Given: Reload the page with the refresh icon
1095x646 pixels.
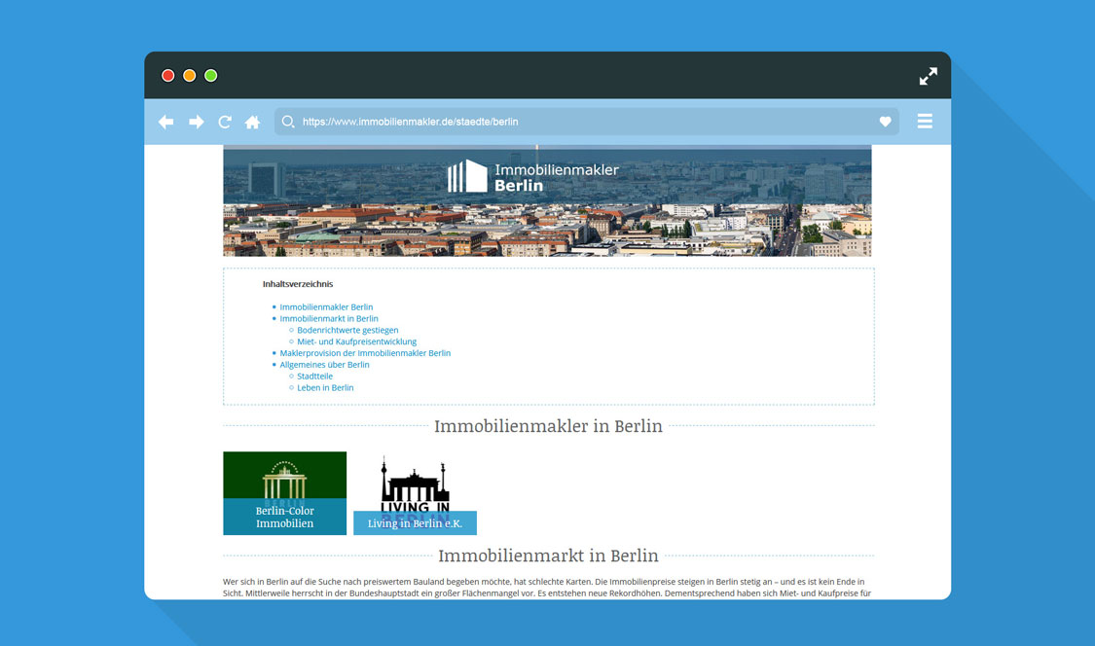Looking at the screenshot, I should tap(225, 122).
